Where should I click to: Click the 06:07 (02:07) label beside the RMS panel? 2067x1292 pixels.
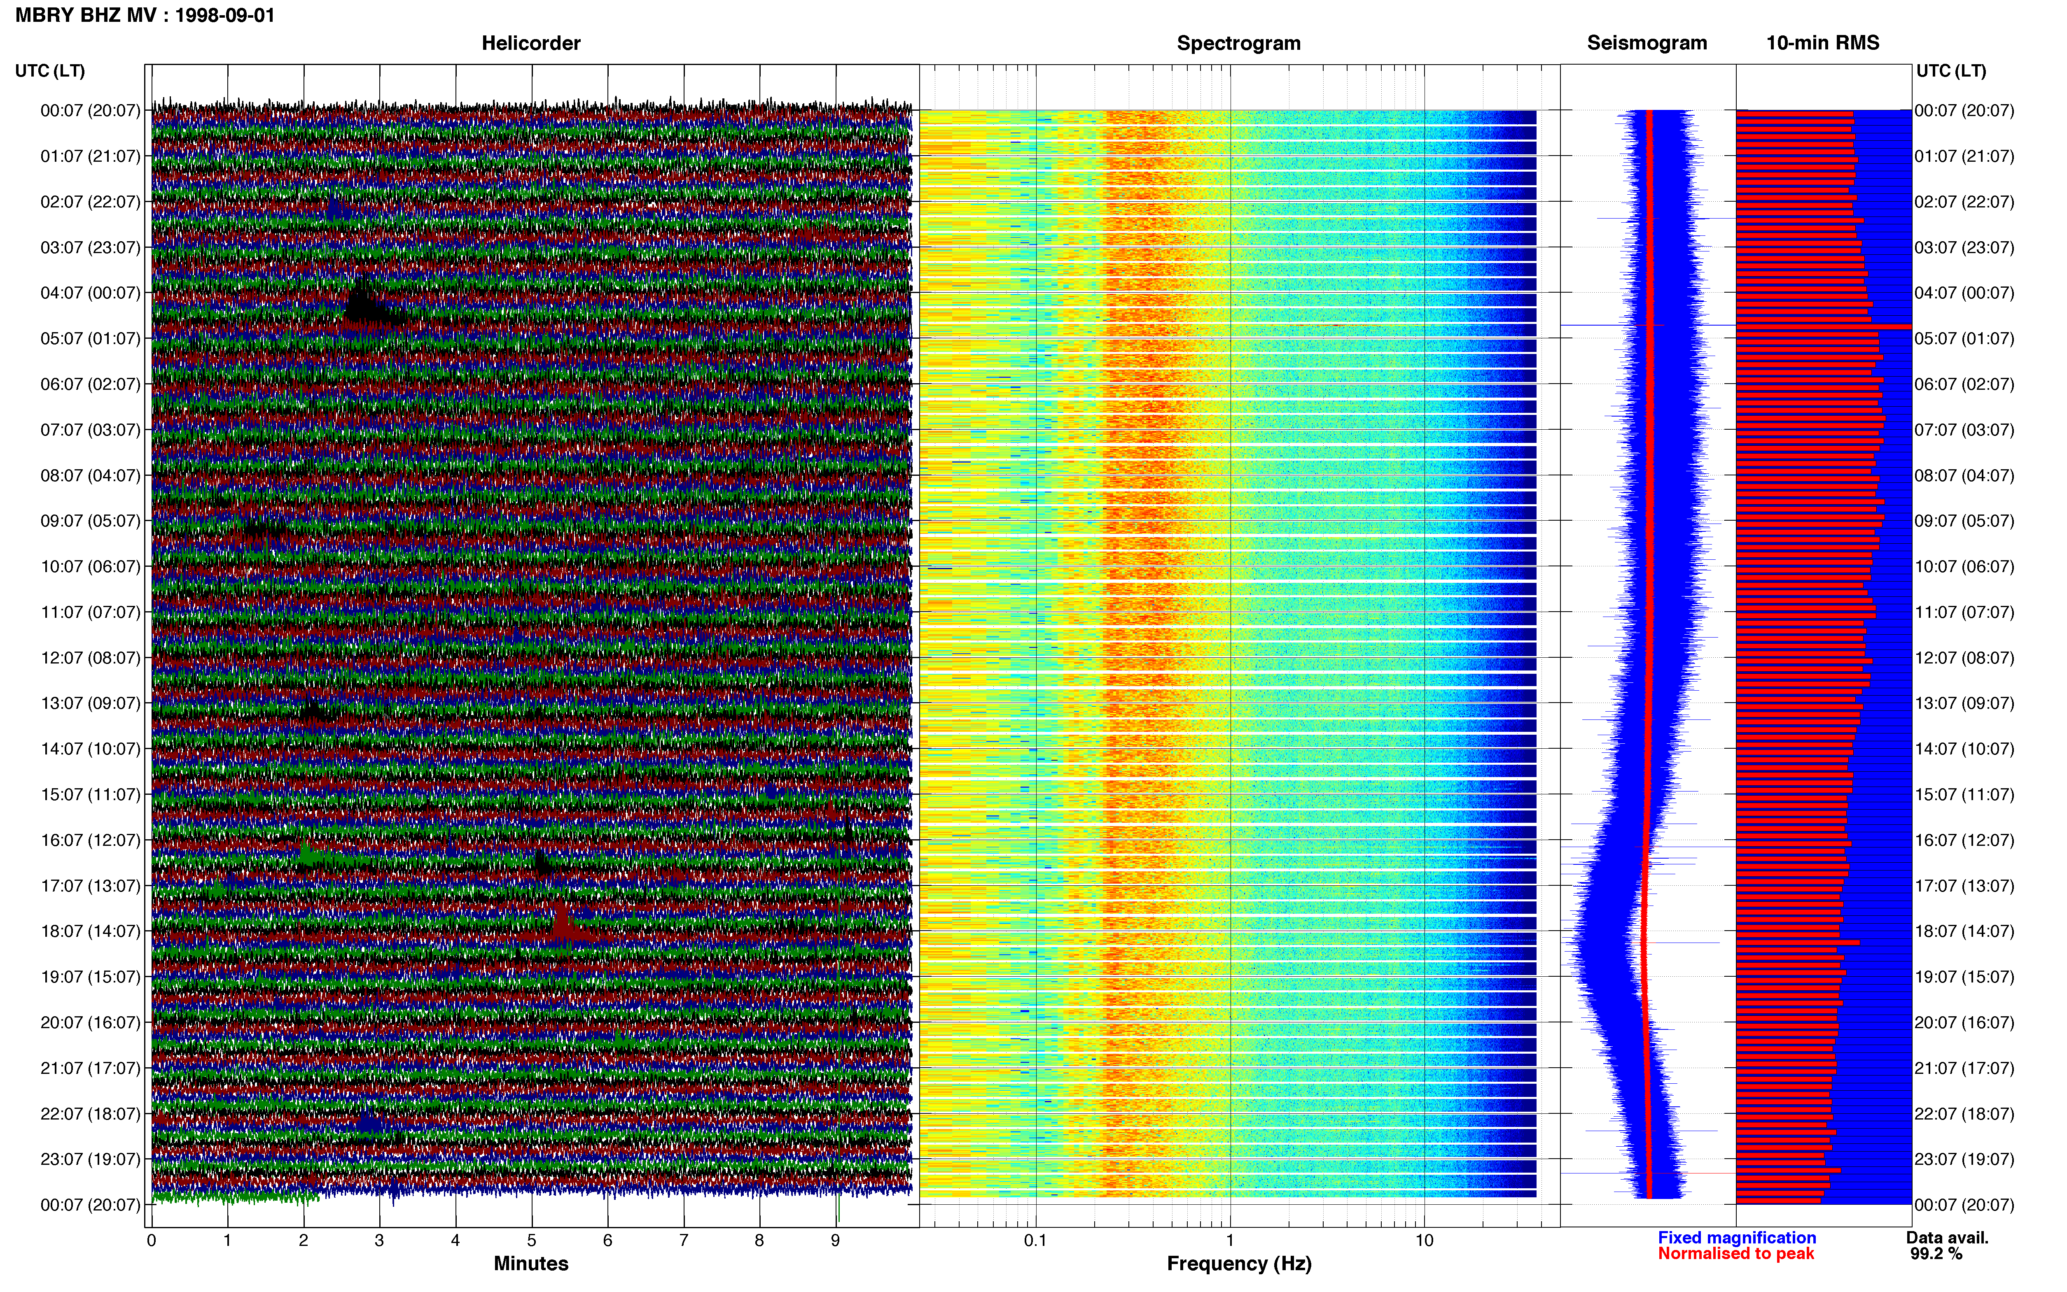tap(1964, 384)
